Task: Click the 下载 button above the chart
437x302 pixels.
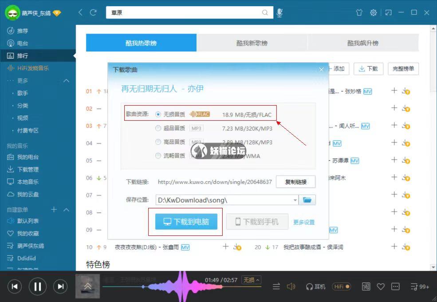Action: 368,69
